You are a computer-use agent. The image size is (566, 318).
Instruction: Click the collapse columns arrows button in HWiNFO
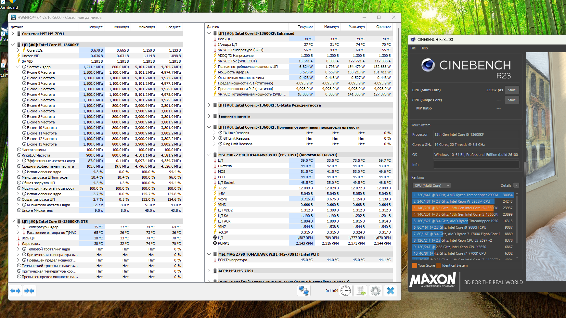pos(29,291)
